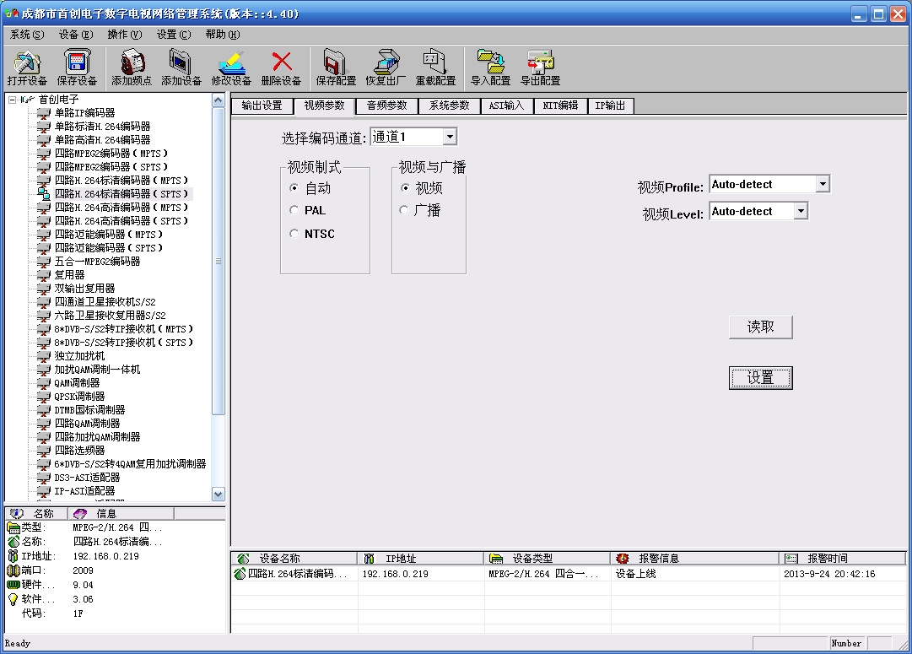
Task: Click device icon beside 独立加扰机
Action: pos(44,355)
